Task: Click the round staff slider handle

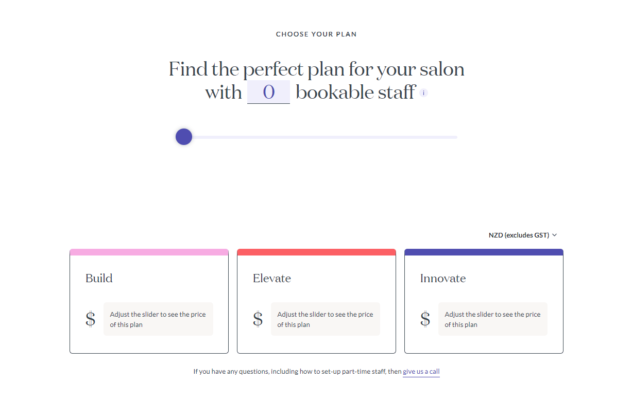Action: coord(184,137)
